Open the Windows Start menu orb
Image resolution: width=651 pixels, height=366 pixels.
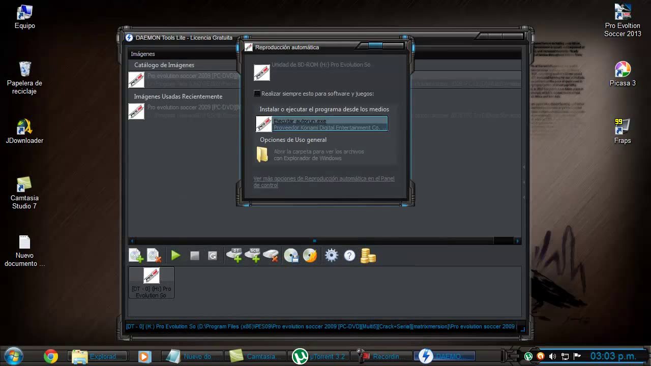[x=14, y=356]
